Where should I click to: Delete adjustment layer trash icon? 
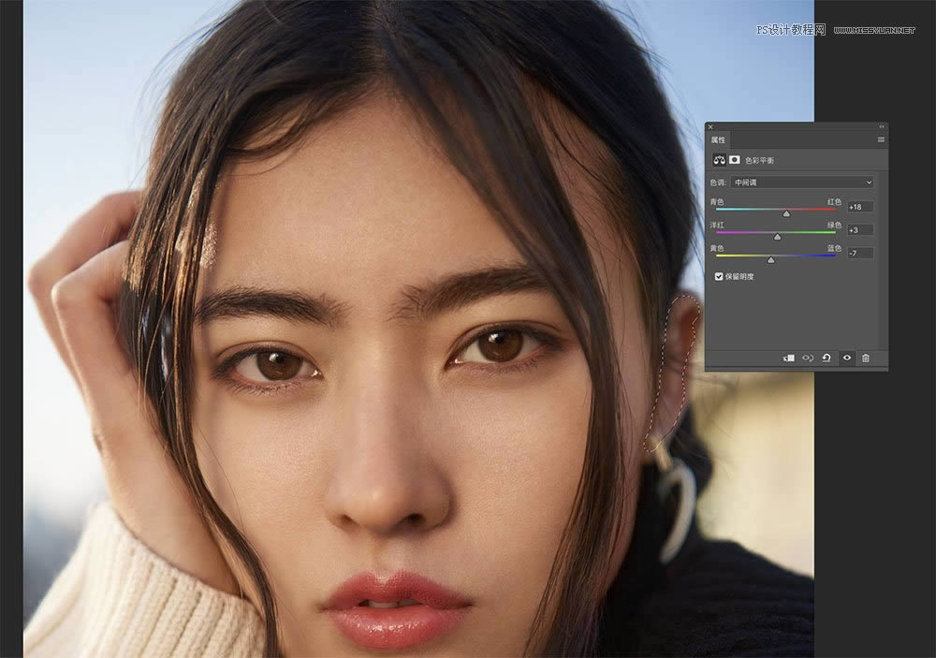[x=866, y=358]
